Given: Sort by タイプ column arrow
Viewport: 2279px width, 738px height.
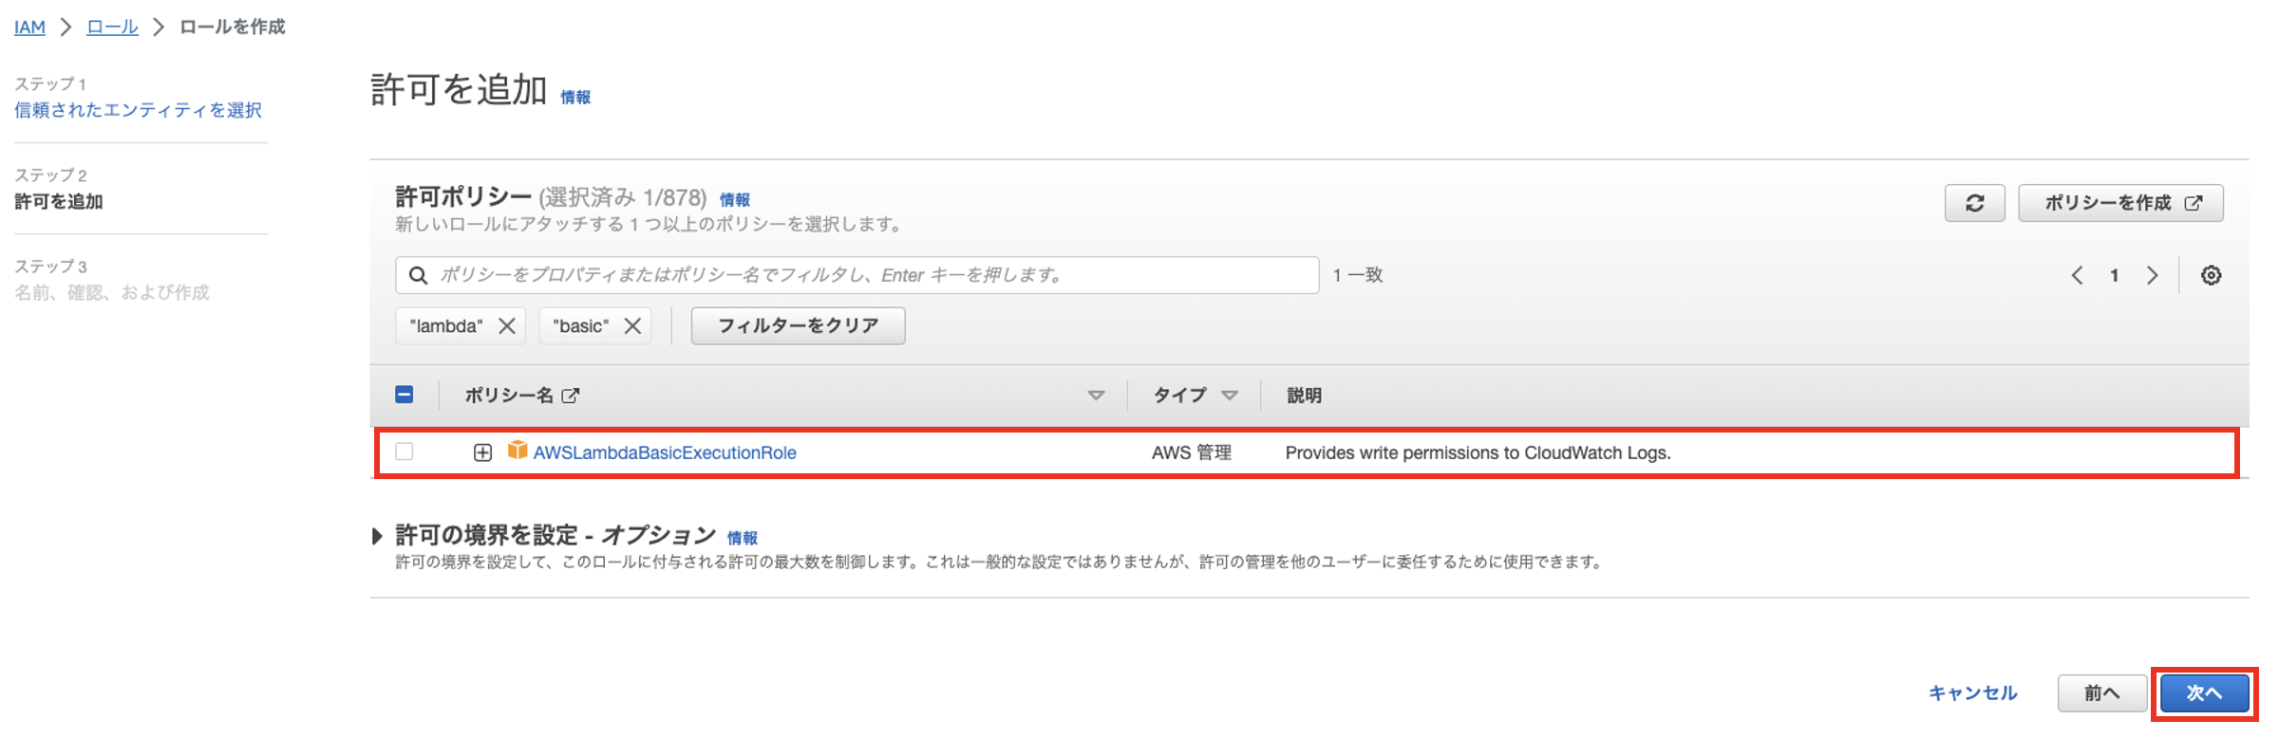Looking at the screenshot, I should [x=1230, y=396].
